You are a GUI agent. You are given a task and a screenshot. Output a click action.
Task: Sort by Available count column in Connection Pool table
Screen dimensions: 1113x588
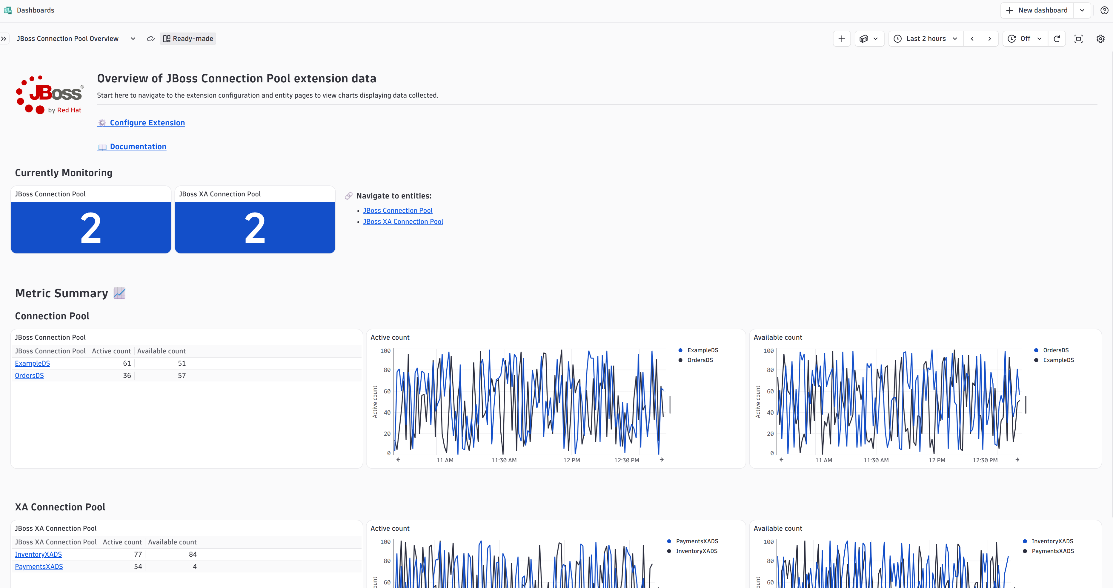pos(161,351)
